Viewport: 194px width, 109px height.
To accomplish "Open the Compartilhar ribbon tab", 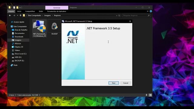I will click(30, 11).
